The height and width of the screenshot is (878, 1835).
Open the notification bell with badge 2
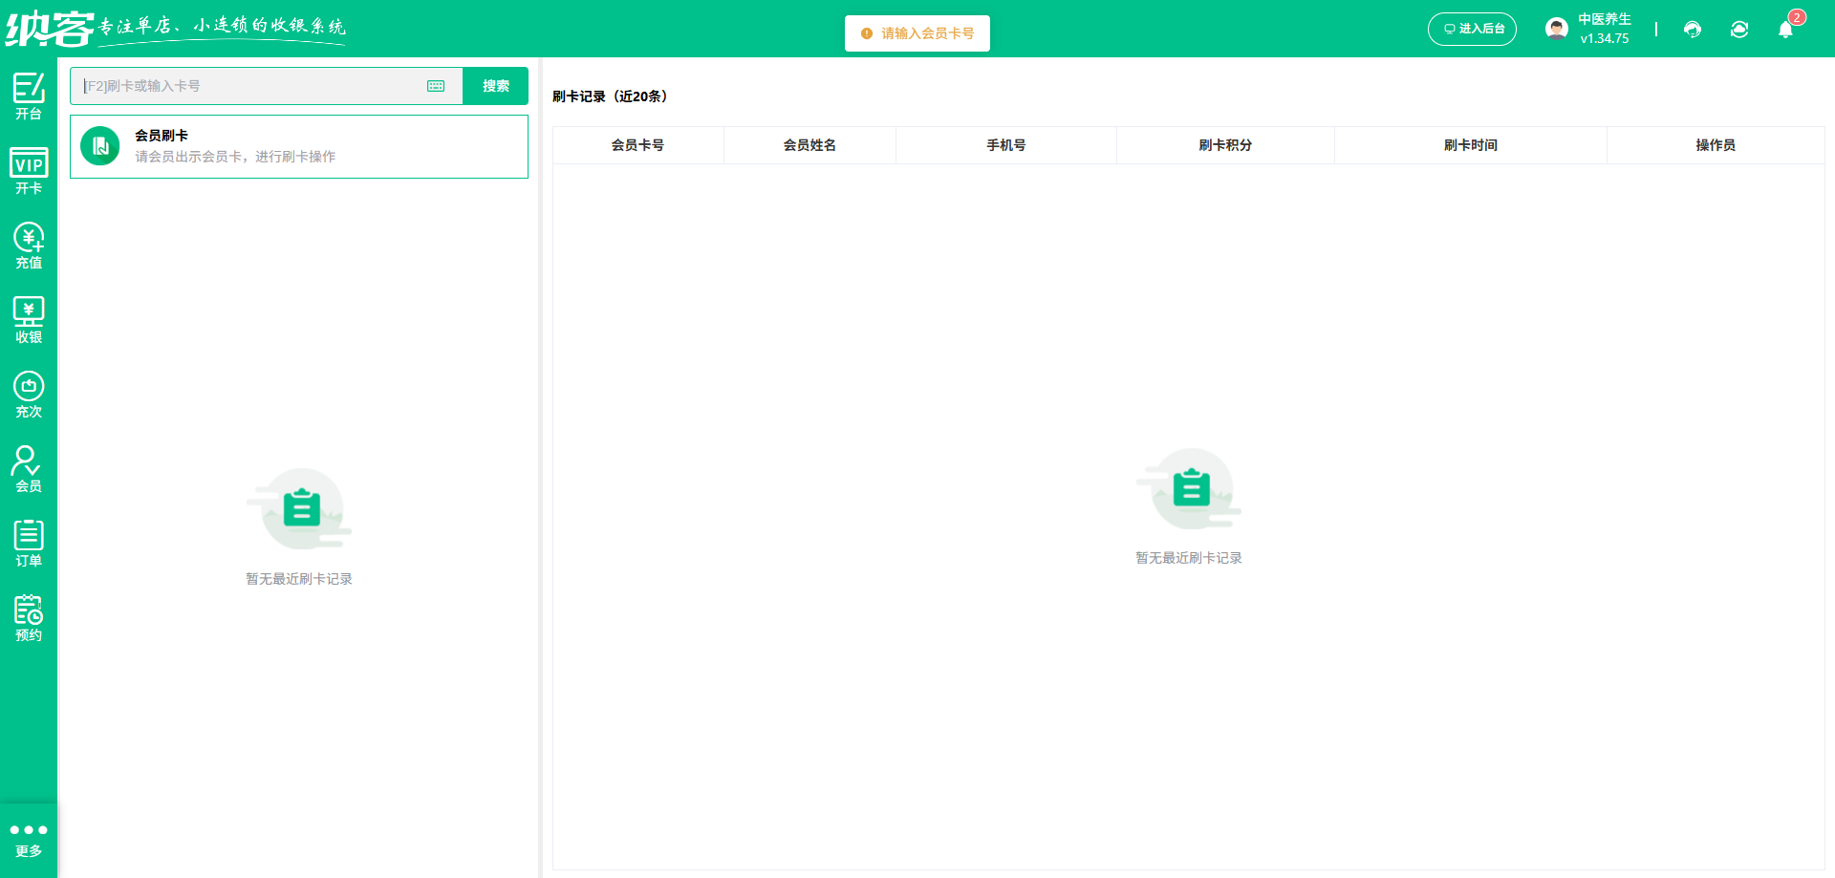[x=1785, y=29]
